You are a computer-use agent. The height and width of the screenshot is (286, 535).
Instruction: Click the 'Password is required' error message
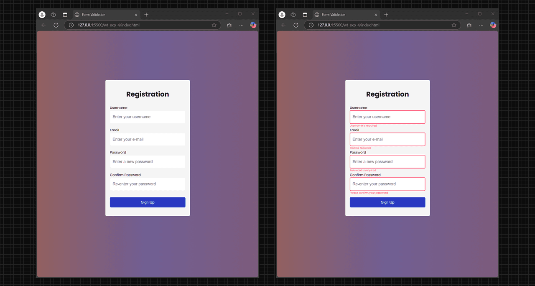[363, 170]
